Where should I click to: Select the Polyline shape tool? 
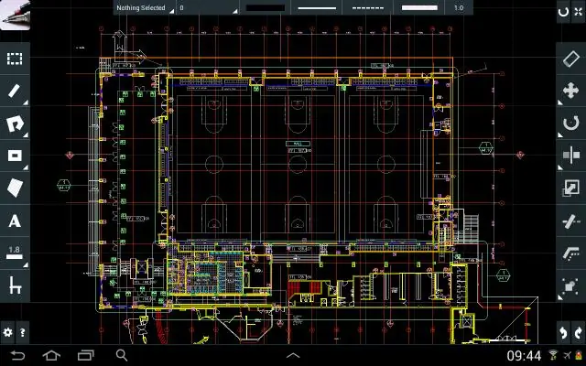click(15, 124)
